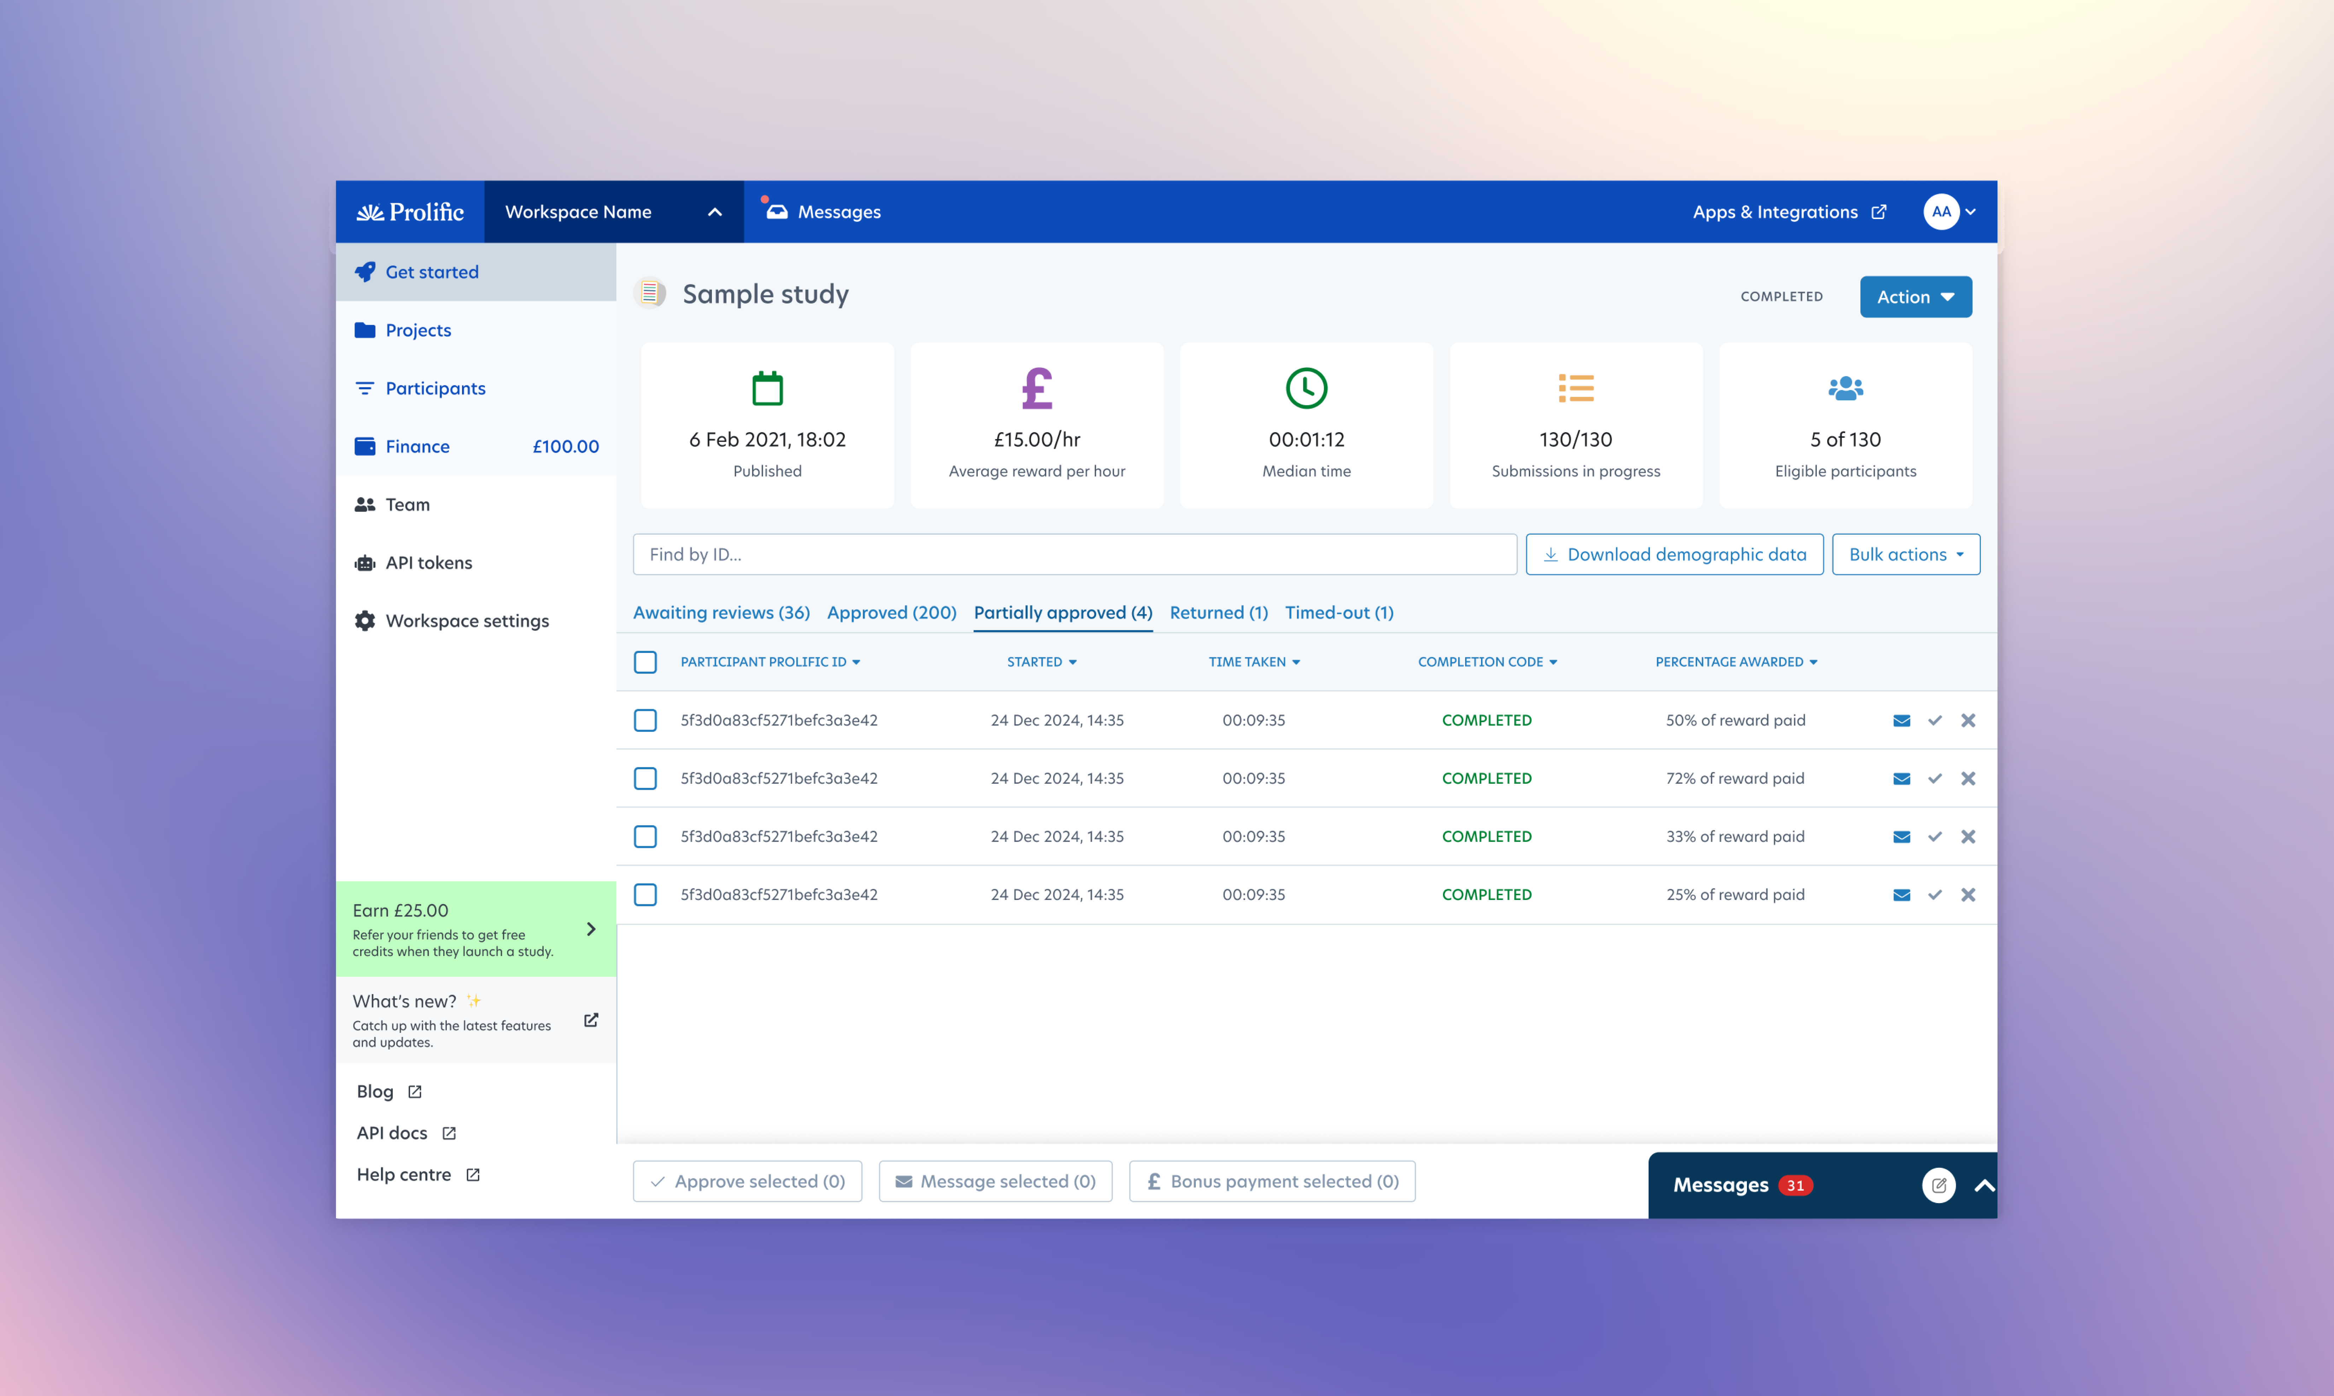Image resolution: width=2334 pixels, height=1396 pixels.
Task: Open the compose message icon in Messages widget
Action: [1939, 1185]
